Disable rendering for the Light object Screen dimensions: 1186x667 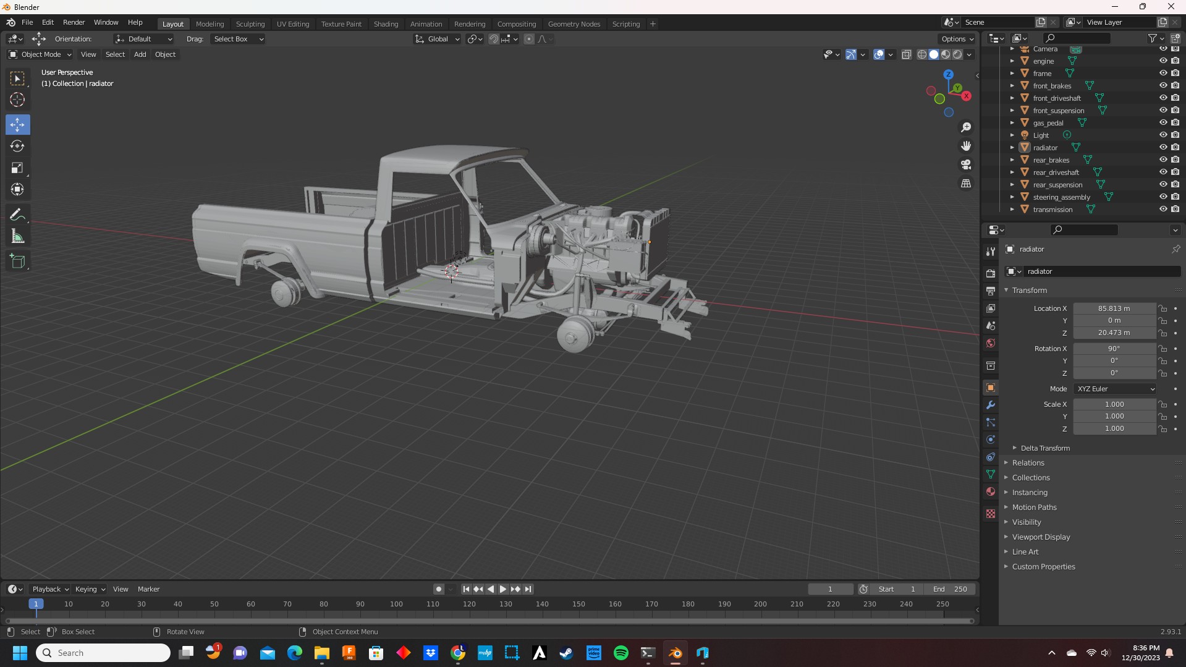click(1175, 135)
